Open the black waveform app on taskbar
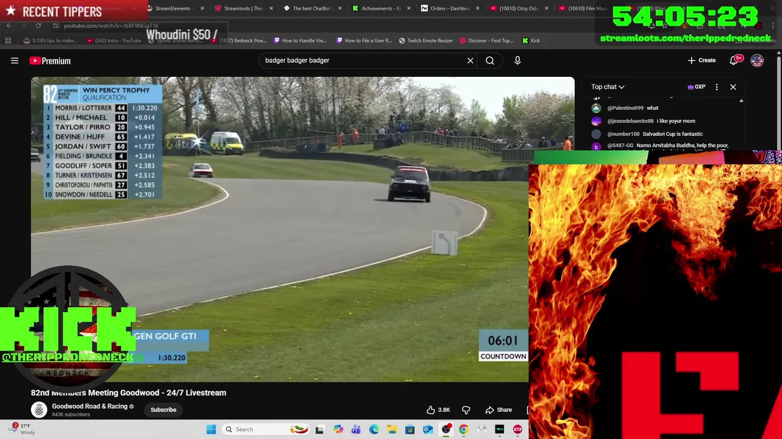The image size is (782, 439). pyautogui.click(x=500, y=429)
